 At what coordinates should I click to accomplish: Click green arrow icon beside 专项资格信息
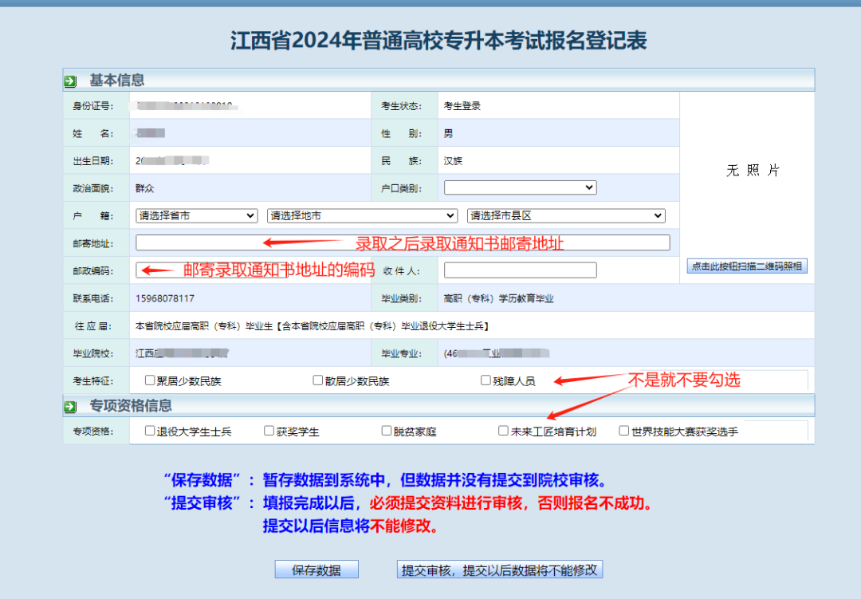tap(71, 407)
